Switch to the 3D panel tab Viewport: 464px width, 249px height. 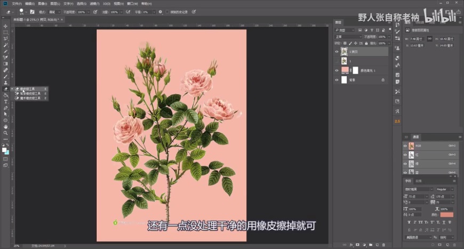click(406, 137)
